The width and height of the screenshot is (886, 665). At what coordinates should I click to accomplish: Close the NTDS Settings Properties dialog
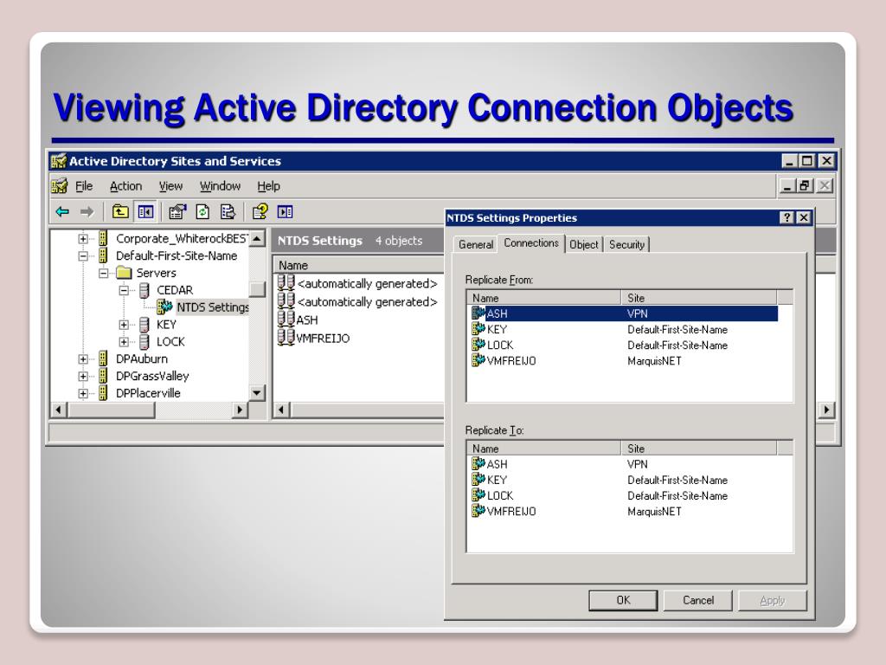coord(804,217)
